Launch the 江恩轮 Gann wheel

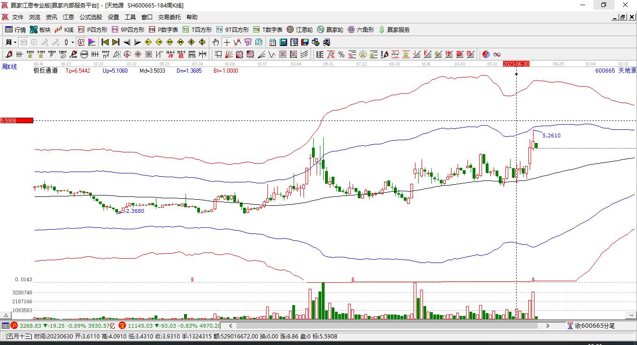coord(300,30)
